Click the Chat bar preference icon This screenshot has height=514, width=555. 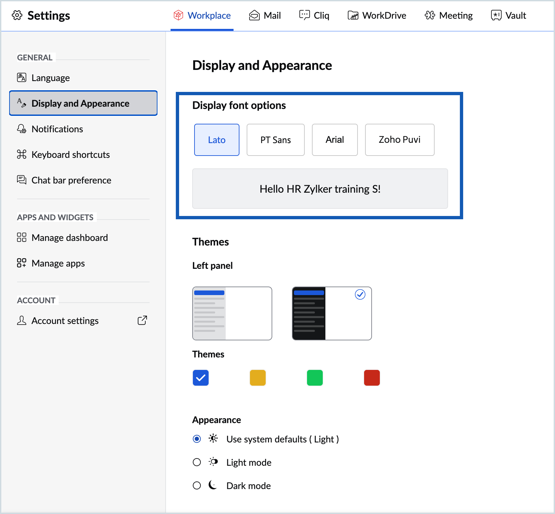click(x=22, y=180)
